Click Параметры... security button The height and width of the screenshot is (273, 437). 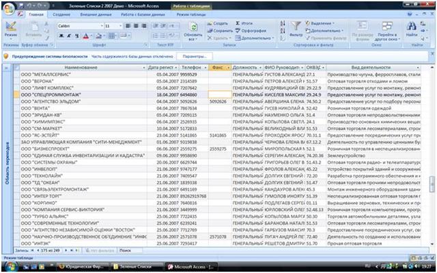tap(195, 57)
